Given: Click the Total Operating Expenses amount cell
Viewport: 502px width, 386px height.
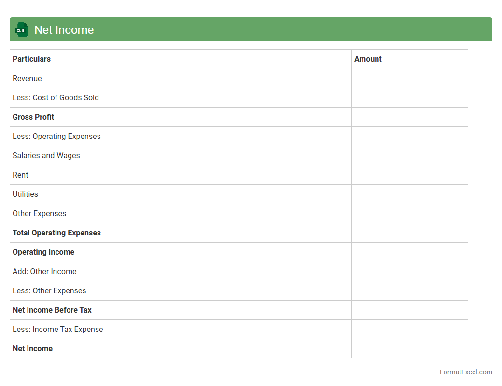Looking at the screenshot, I should (x=409, y=233).
